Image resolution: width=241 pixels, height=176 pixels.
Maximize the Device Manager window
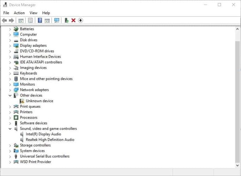point(219,5)
